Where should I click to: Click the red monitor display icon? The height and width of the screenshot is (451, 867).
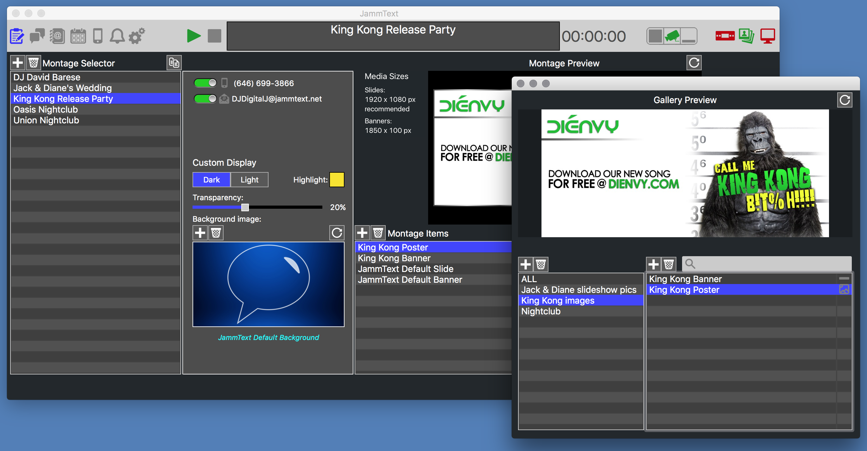tap(768, 36)
